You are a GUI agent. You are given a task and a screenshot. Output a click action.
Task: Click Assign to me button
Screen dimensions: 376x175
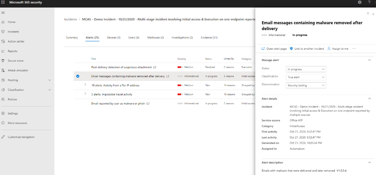tap(338, 49)
